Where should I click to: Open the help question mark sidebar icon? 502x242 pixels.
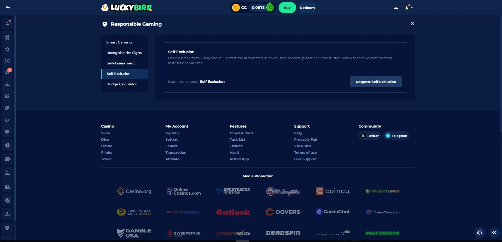(7, 131)
